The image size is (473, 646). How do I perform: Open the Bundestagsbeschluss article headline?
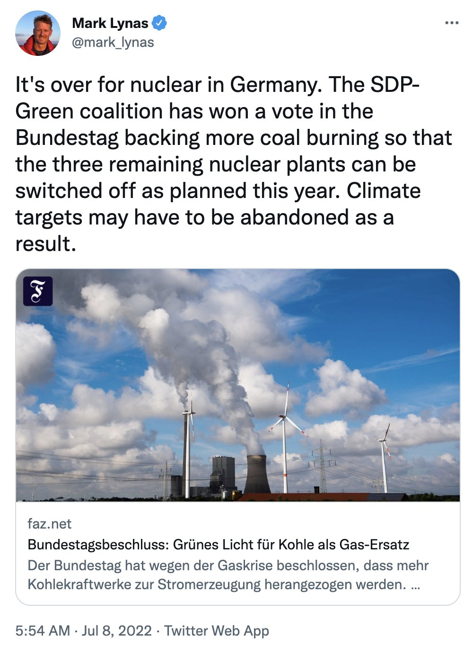tap(219, 544)
